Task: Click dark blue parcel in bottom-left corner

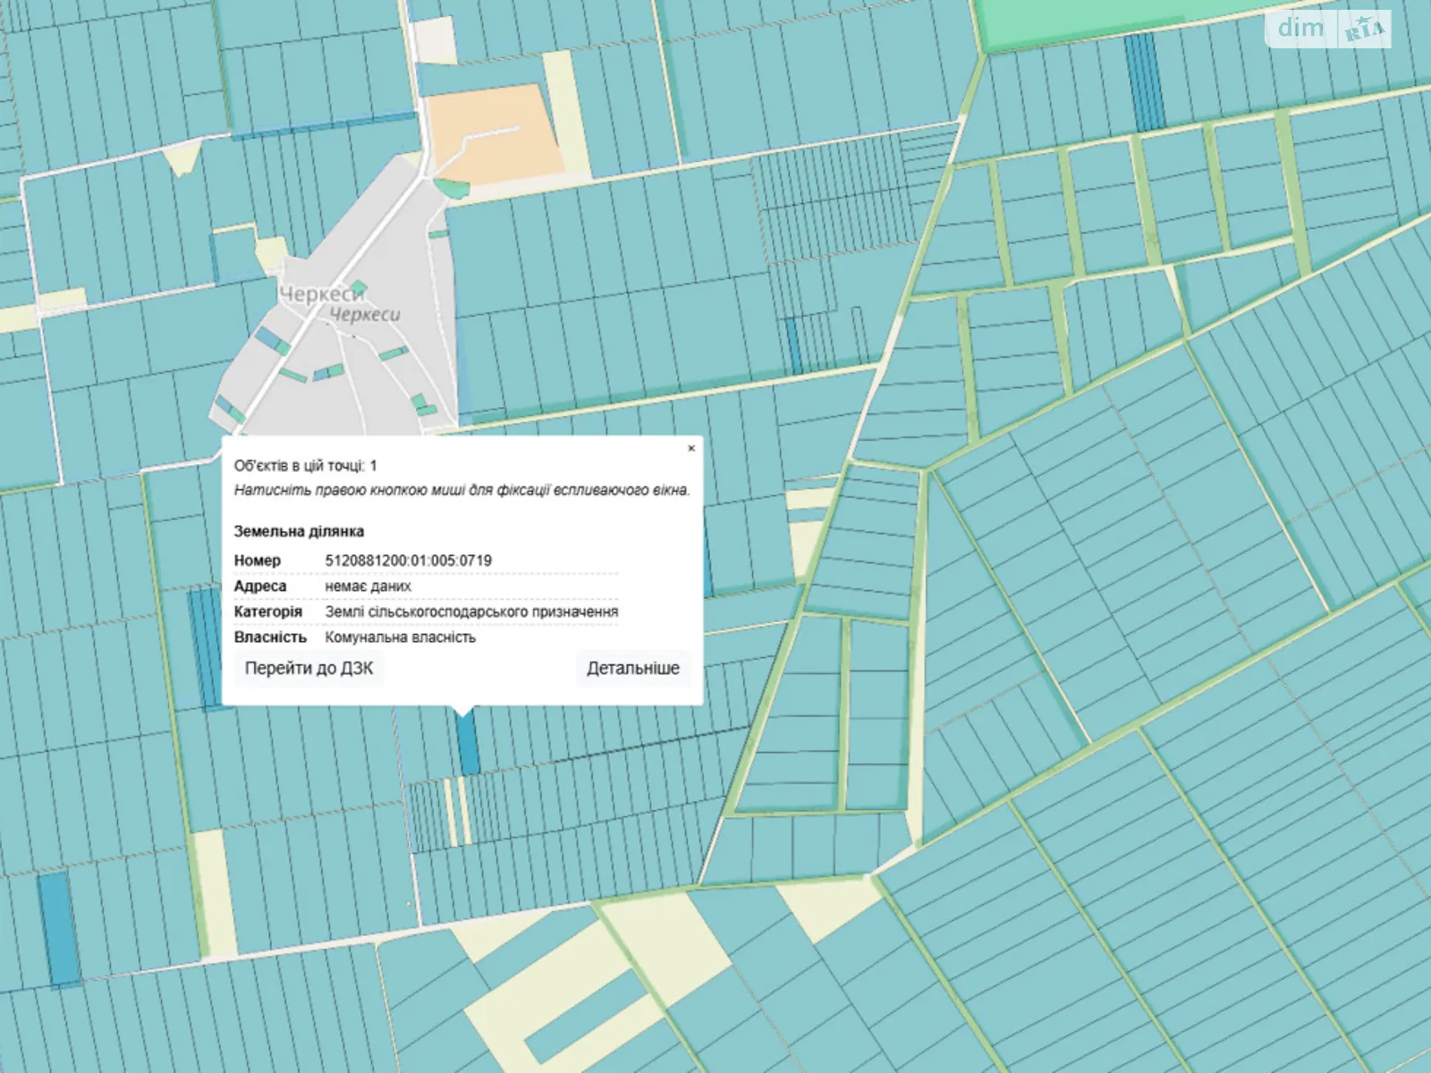Action: click(x=59, y=928)
